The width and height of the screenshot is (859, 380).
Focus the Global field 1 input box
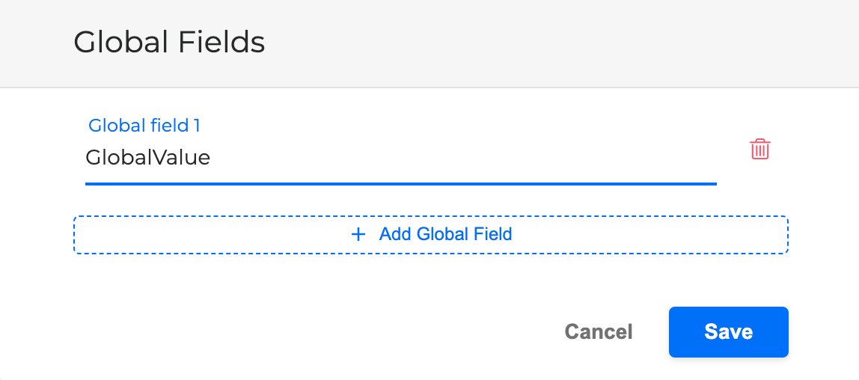[x=400, y=158]
